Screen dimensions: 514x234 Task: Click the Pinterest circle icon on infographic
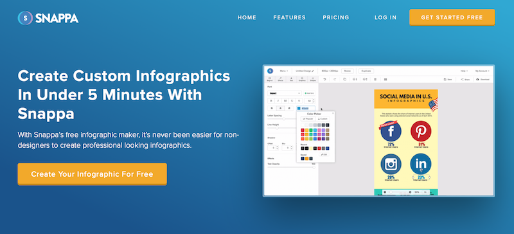coord(421,131)
